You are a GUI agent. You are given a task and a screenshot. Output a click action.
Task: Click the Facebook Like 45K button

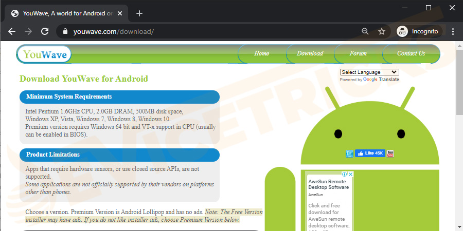point(370,153)
